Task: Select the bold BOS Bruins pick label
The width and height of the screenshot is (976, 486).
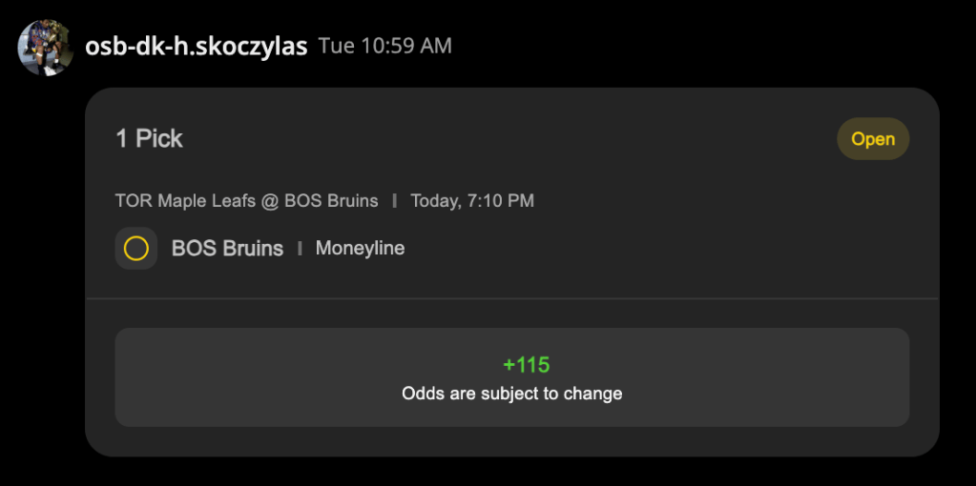Action: click(x=227, y=249)
